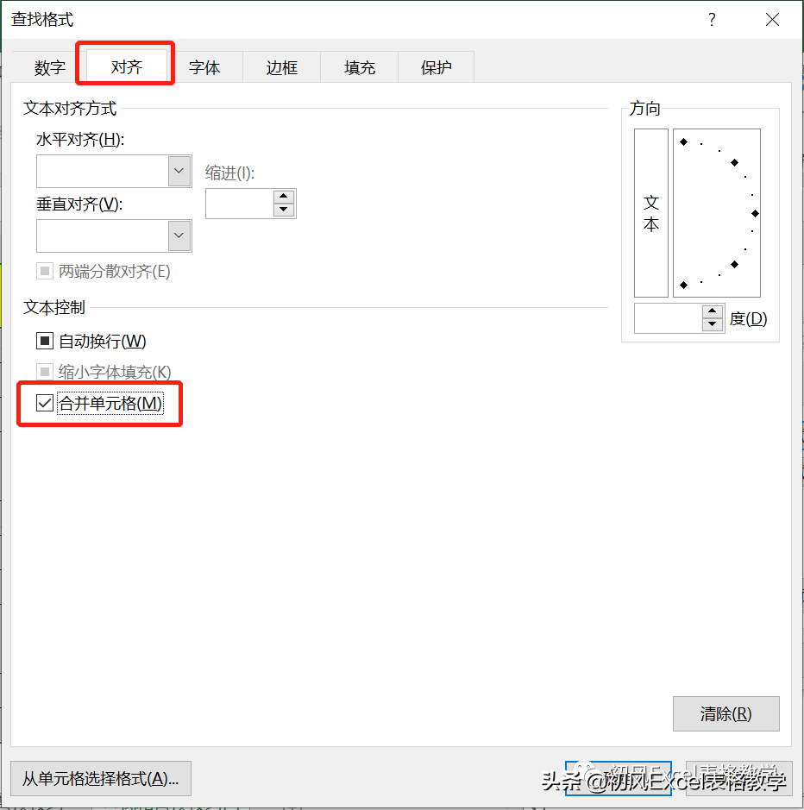Click the degrees input field
Screen dimensions: 804x810
668,318
